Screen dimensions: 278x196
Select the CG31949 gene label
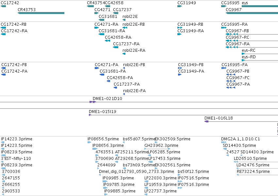(187, 3)
